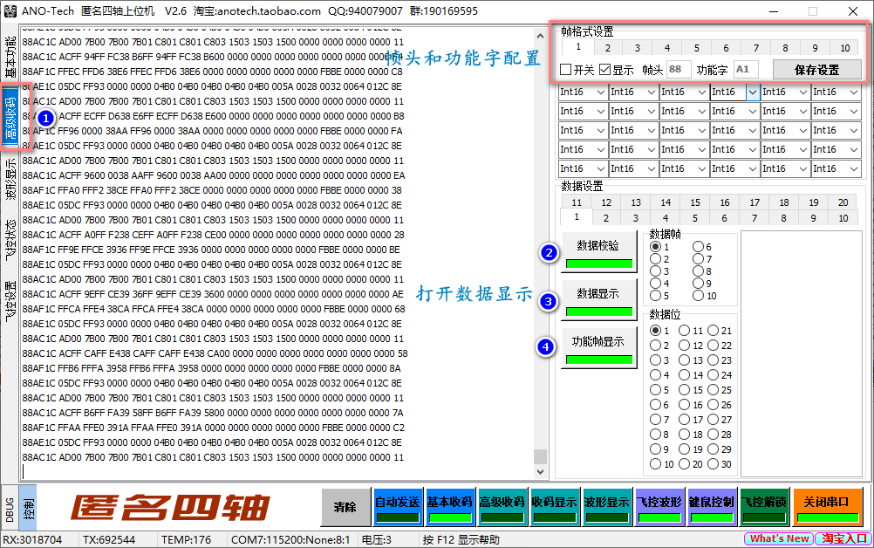The height and width of the screenshot is (548, 874).
Task: Open first Int16 dropdown in first row
Action: [600, 92]
